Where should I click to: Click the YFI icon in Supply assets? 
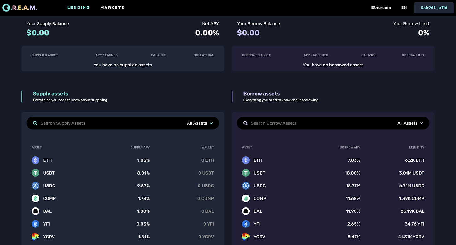(35, 224)
